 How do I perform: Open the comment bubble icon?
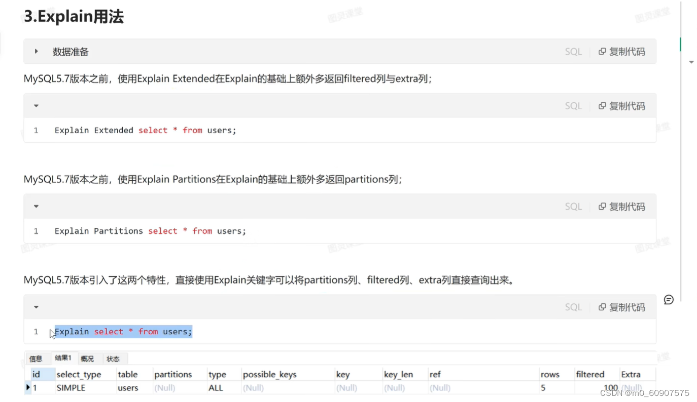coord(669,300)
